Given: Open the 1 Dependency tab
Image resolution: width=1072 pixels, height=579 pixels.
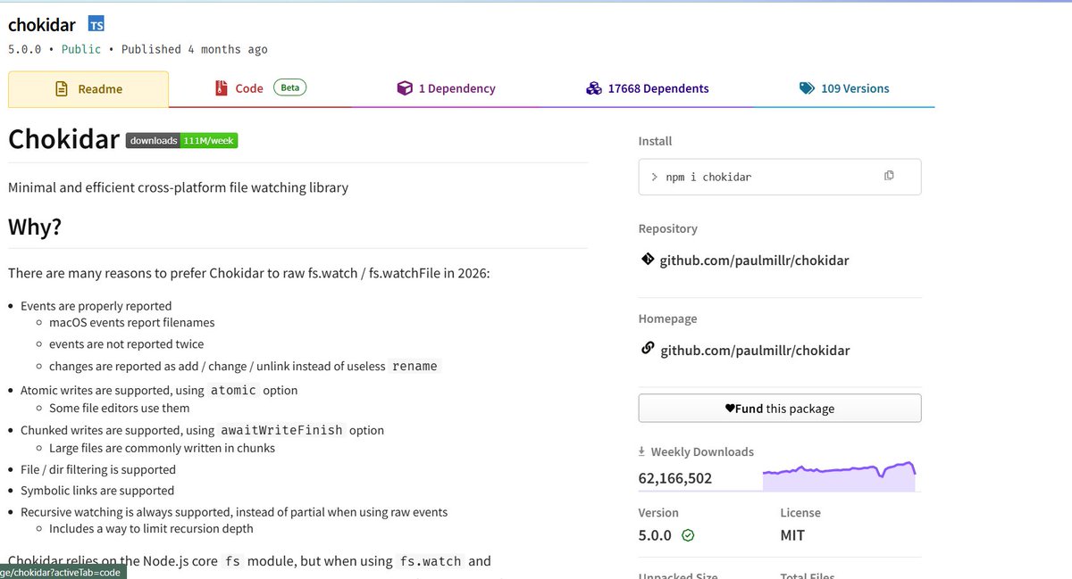Looking at the screenshot, I should pyautogui.click(x=447, y=88).
